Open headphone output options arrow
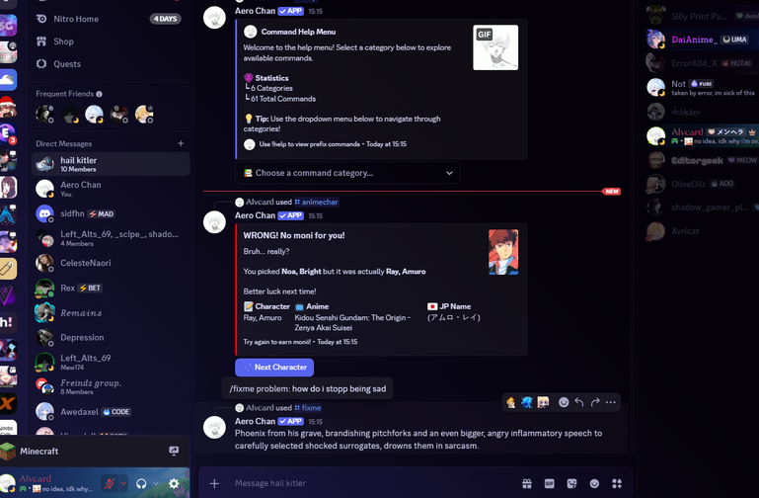This screenshot has height=498, width=759. coord(155,483)
